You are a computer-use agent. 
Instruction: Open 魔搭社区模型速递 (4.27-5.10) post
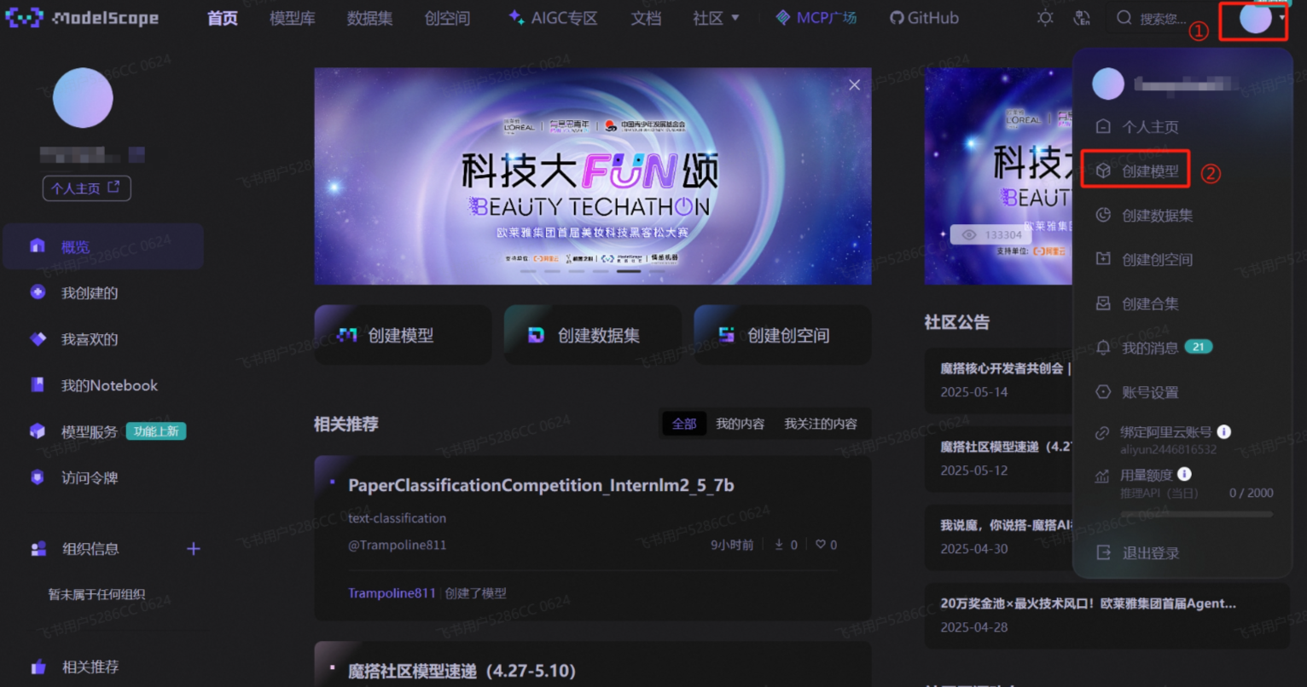(462, 671)
